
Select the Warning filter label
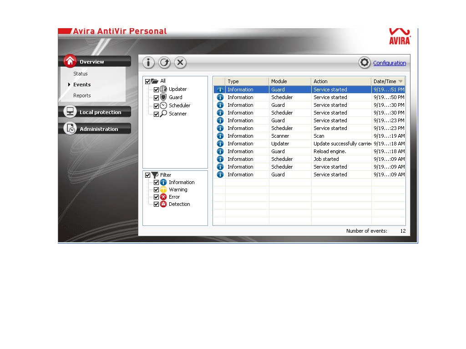[178, 189]
